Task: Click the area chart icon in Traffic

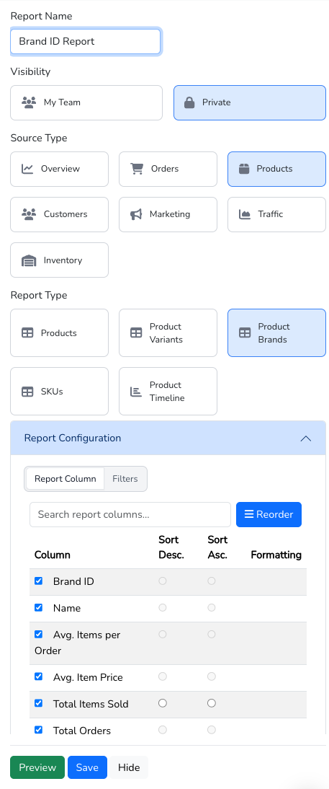Action: coord(245,214)
